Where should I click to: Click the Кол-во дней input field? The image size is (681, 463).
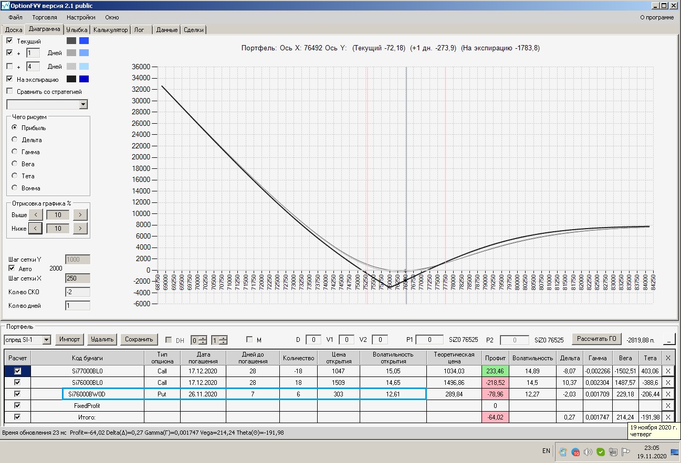point(78,306)
